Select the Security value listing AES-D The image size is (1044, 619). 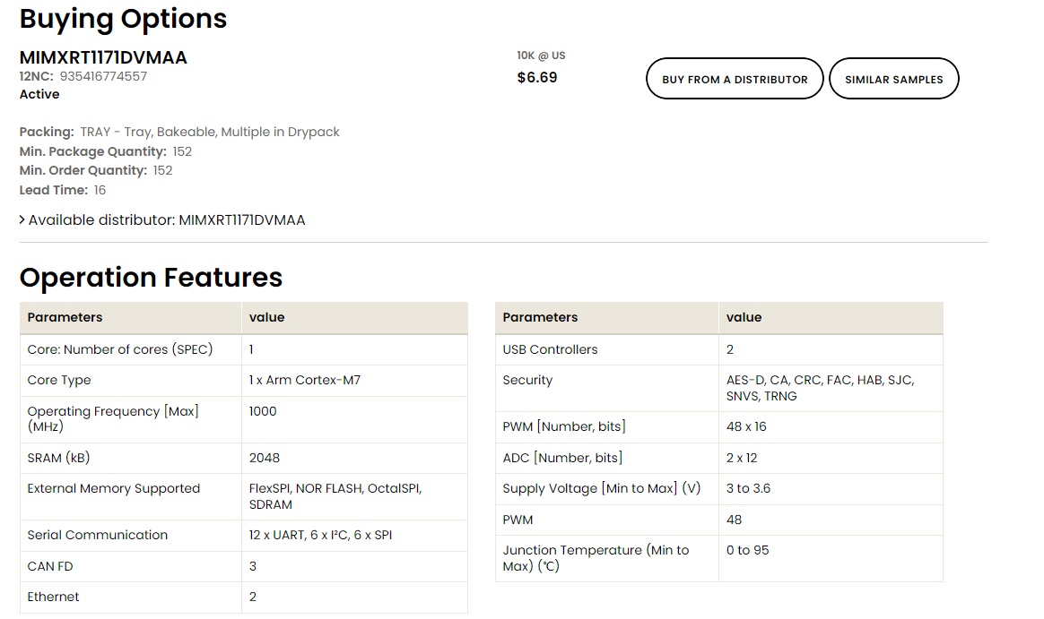820,388
